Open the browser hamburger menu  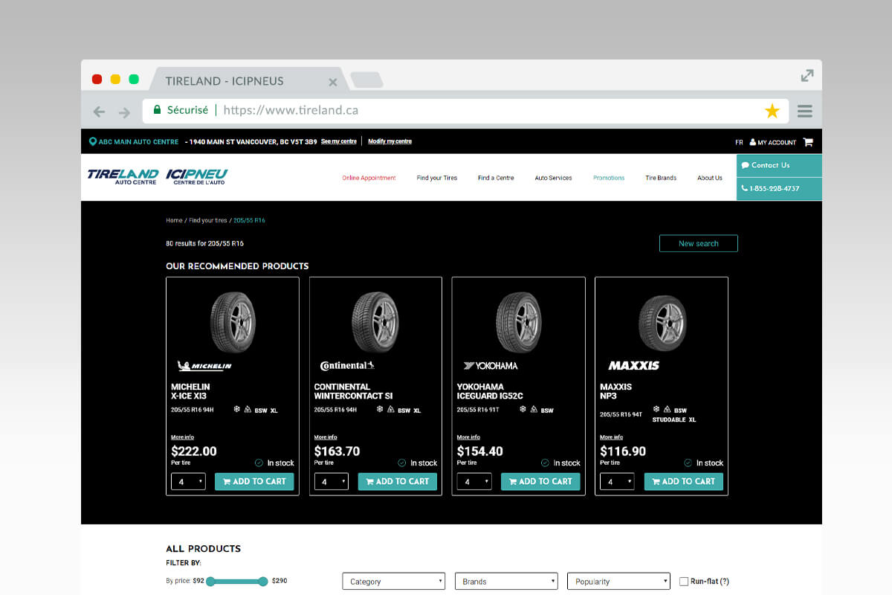tap(804, 111)
